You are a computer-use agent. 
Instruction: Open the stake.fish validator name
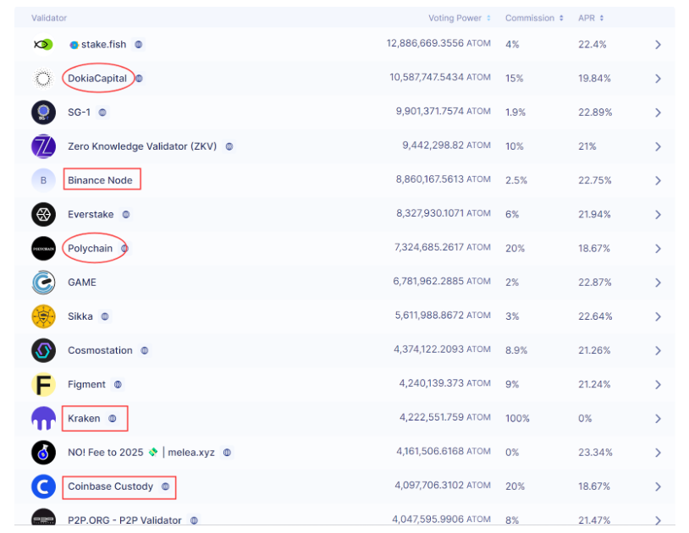[x=103, y=44]
